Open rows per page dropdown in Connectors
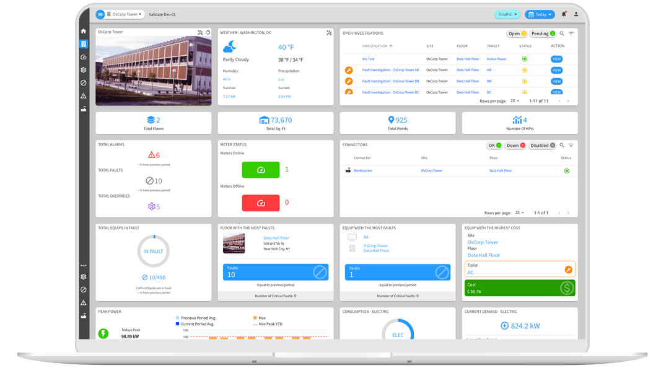The width and height of the screenshot is (666, 368). click(x=519, y=212)
